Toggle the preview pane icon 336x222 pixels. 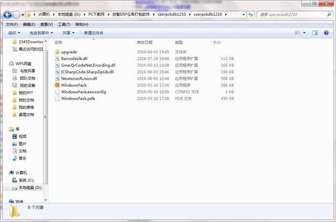(x=315, y=33)
